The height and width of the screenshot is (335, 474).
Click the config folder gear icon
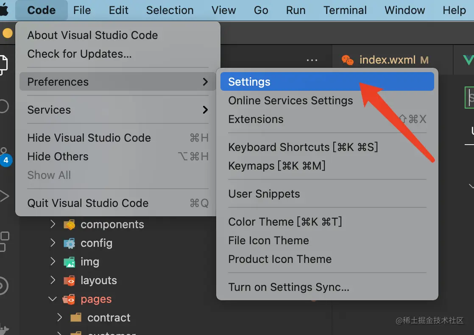pos(69,243)
